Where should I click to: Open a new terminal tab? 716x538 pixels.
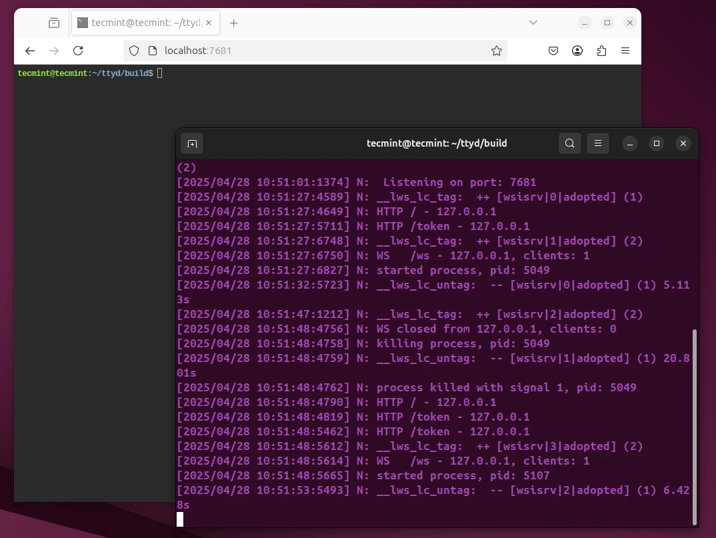192,143
